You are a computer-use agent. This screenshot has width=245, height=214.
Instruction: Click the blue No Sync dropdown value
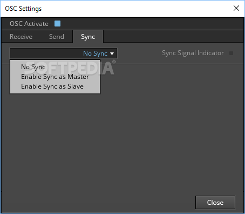[95, 54]
